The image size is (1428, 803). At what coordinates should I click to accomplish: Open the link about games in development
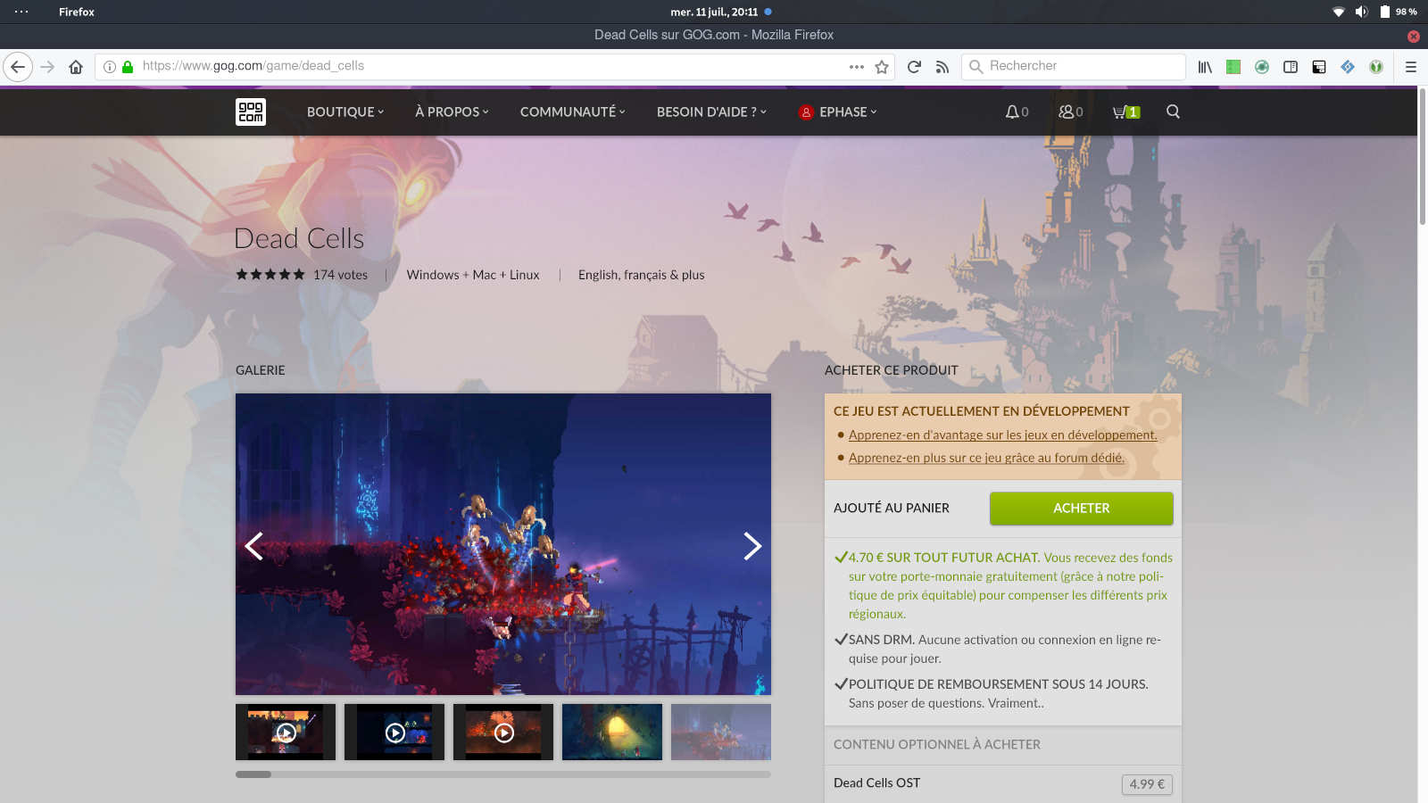coord(1002,435)
